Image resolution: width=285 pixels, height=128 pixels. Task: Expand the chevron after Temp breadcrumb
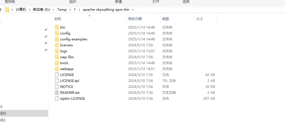tap(70, 10)
